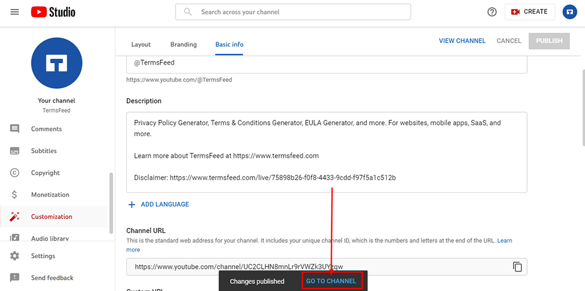Click the search magnifier icon

(188, 12)
